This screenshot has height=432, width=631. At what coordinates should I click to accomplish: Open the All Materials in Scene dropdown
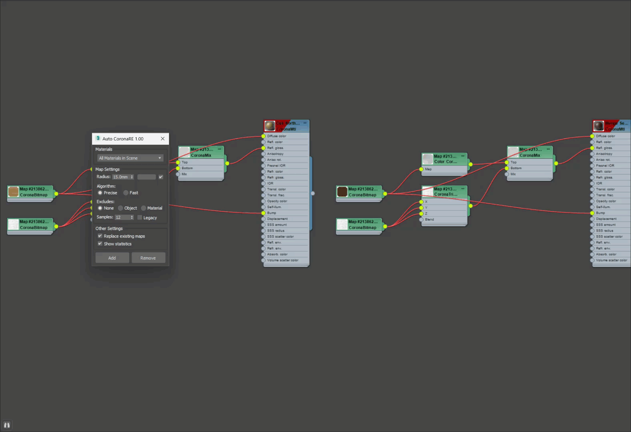[x=130, y=158]
